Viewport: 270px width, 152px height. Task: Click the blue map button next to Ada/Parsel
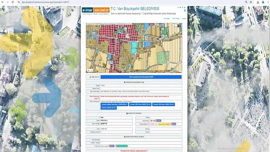(158, 121)
